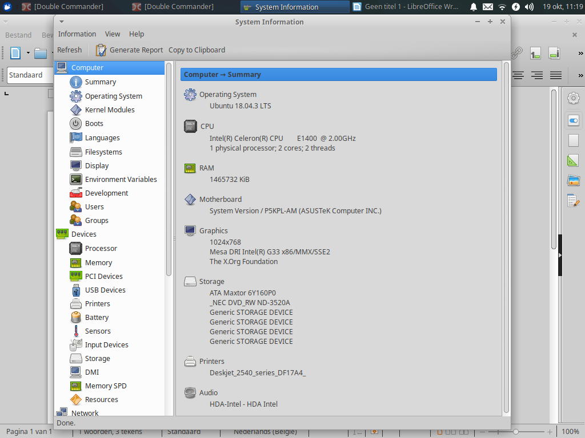
Task: Click the Generate Report toolbar icon
Action: tap(101, 50)
